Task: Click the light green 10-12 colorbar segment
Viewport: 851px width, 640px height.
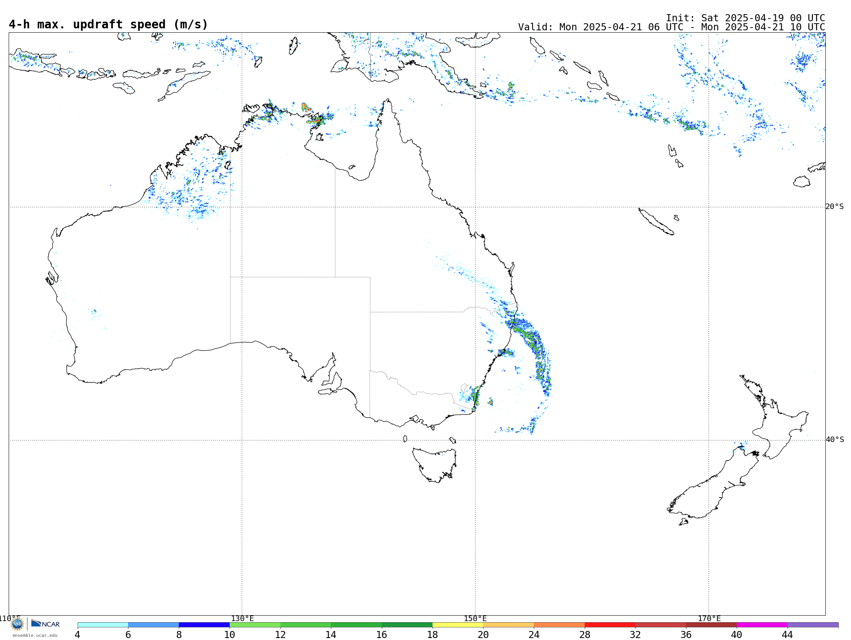Action: coord(255,625)
